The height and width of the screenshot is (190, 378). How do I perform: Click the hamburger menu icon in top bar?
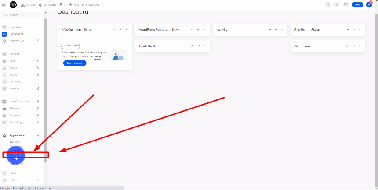click(4, 4)
